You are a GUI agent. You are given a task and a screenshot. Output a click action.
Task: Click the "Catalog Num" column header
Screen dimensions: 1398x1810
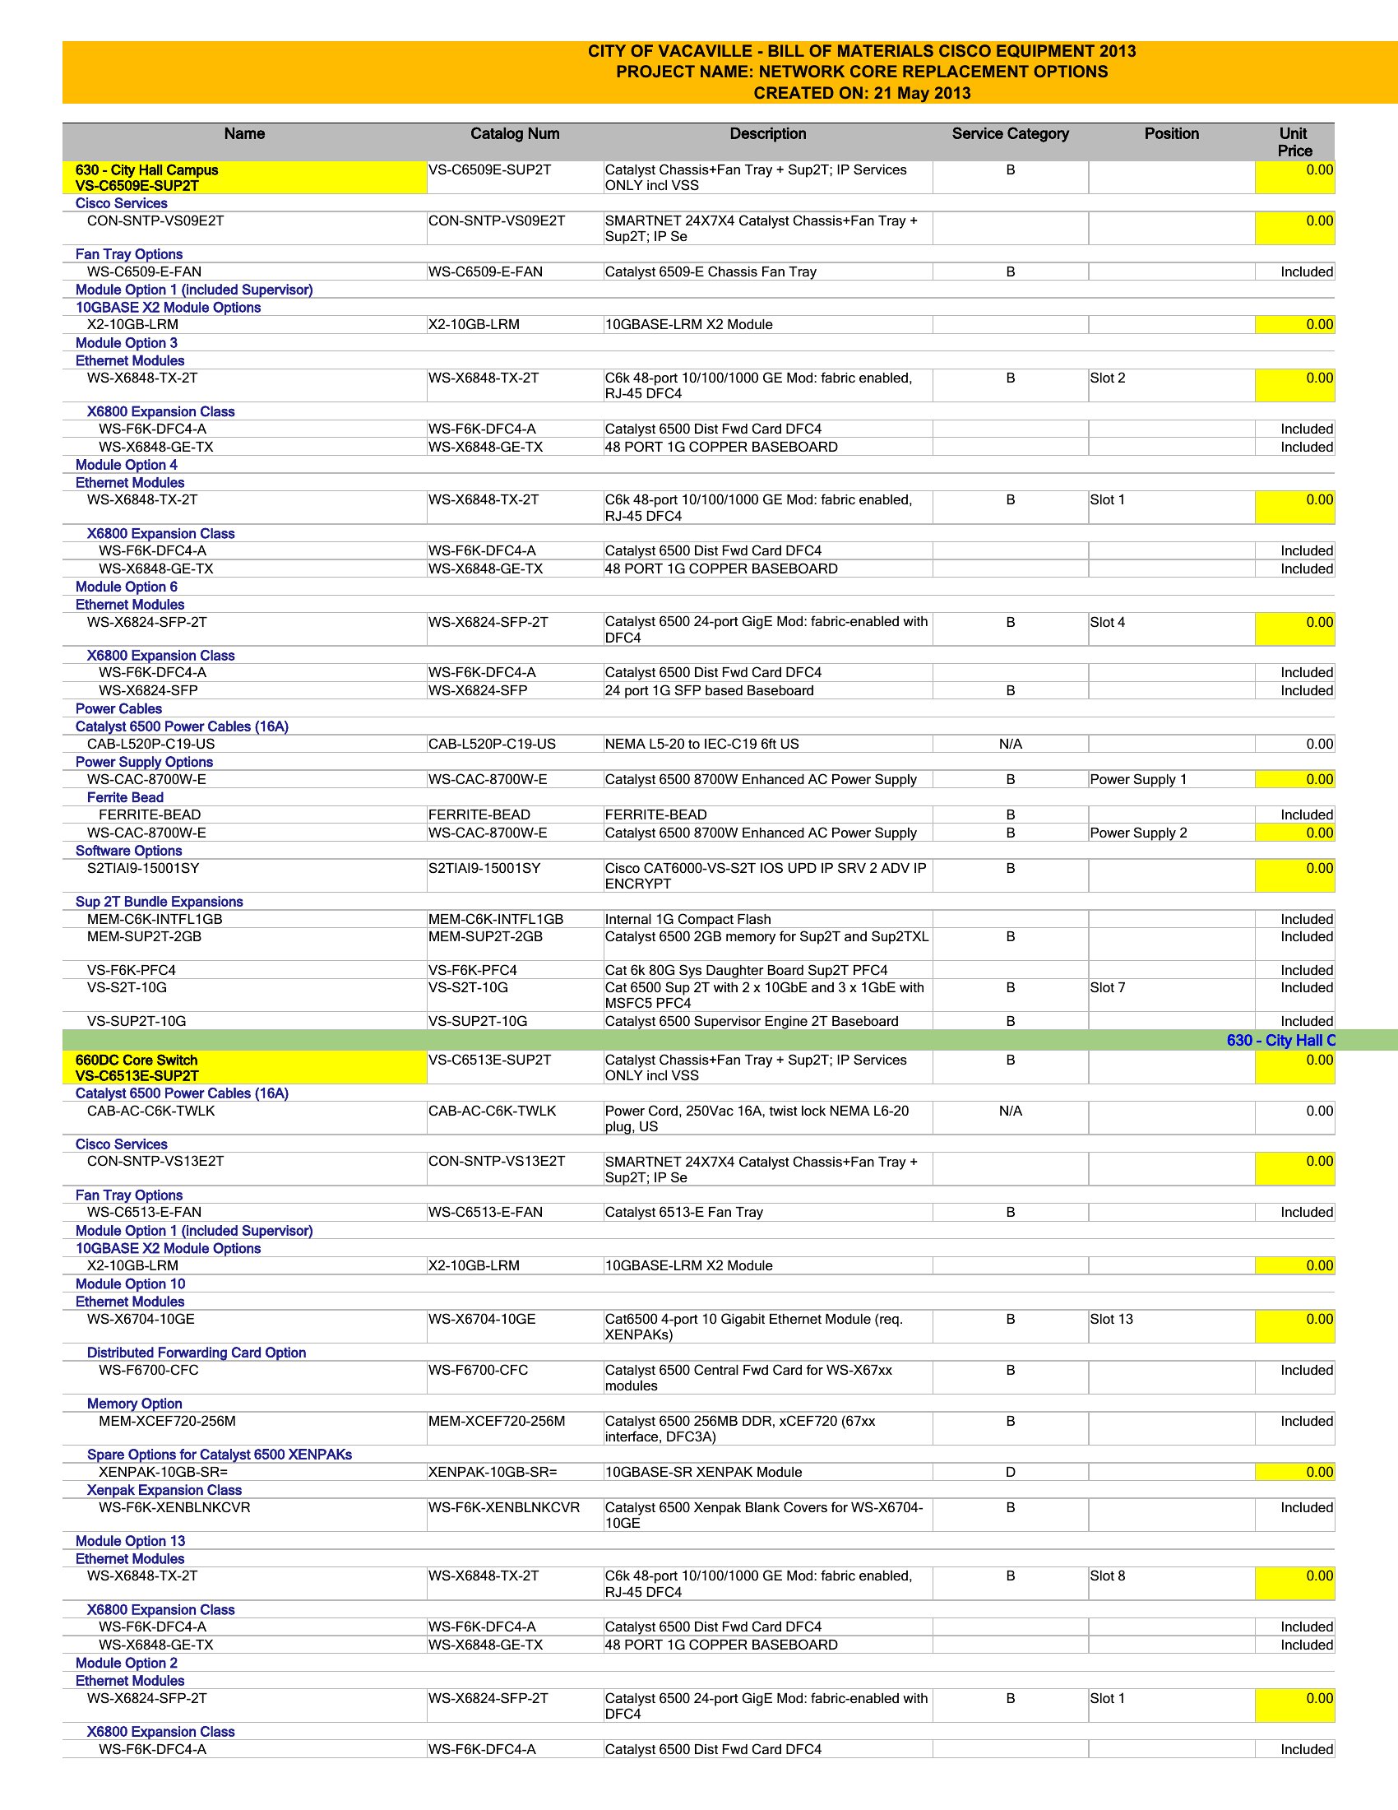coord(514,133)
